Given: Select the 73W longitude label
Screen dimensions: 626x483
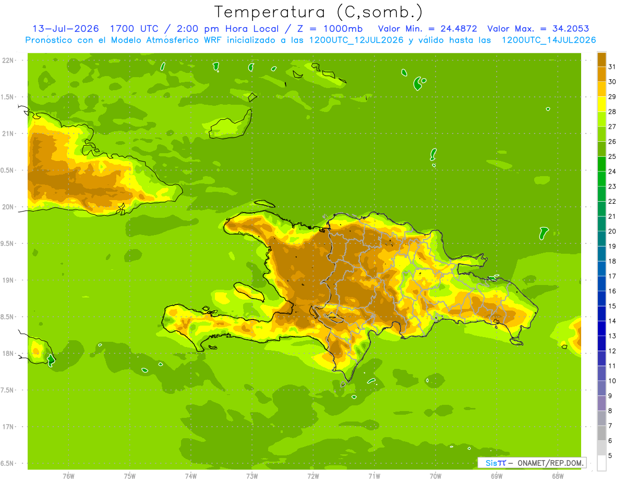Looking at the screenshot, I should coord(252,476).
